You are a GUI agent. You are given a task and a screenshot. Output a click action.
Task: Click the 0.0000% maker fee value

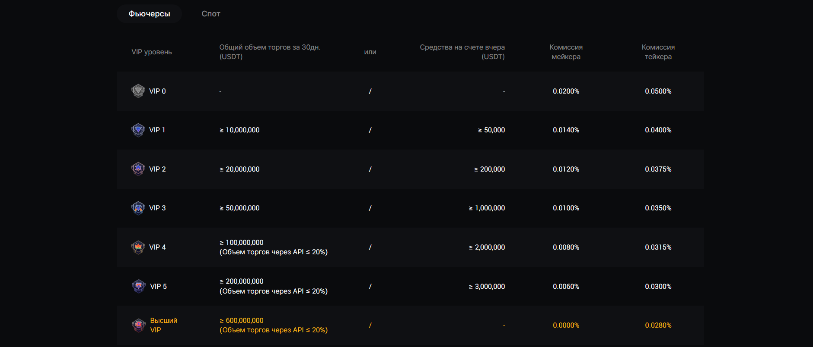566,325
